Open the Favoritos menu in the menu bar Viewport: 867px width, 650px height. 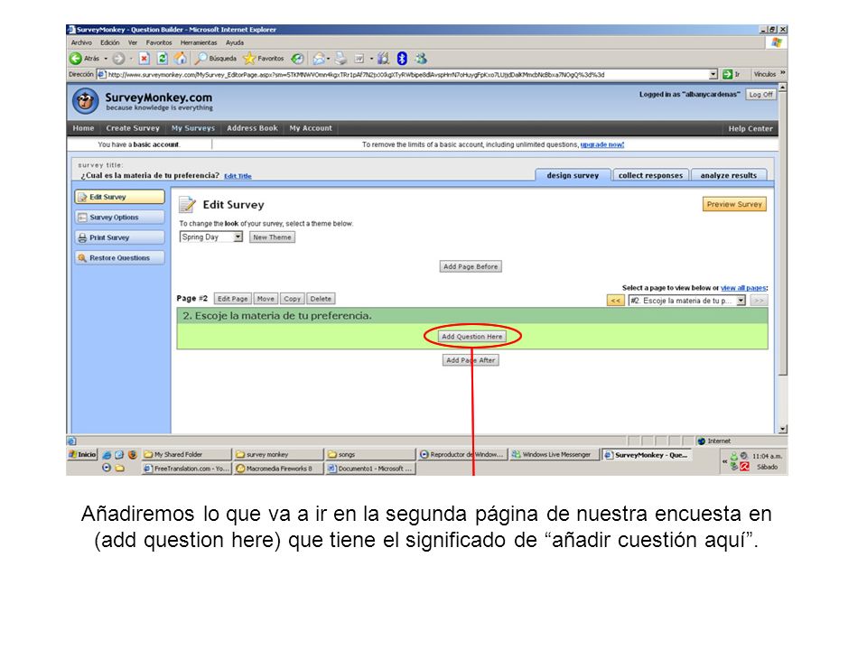tap(159, 42)
